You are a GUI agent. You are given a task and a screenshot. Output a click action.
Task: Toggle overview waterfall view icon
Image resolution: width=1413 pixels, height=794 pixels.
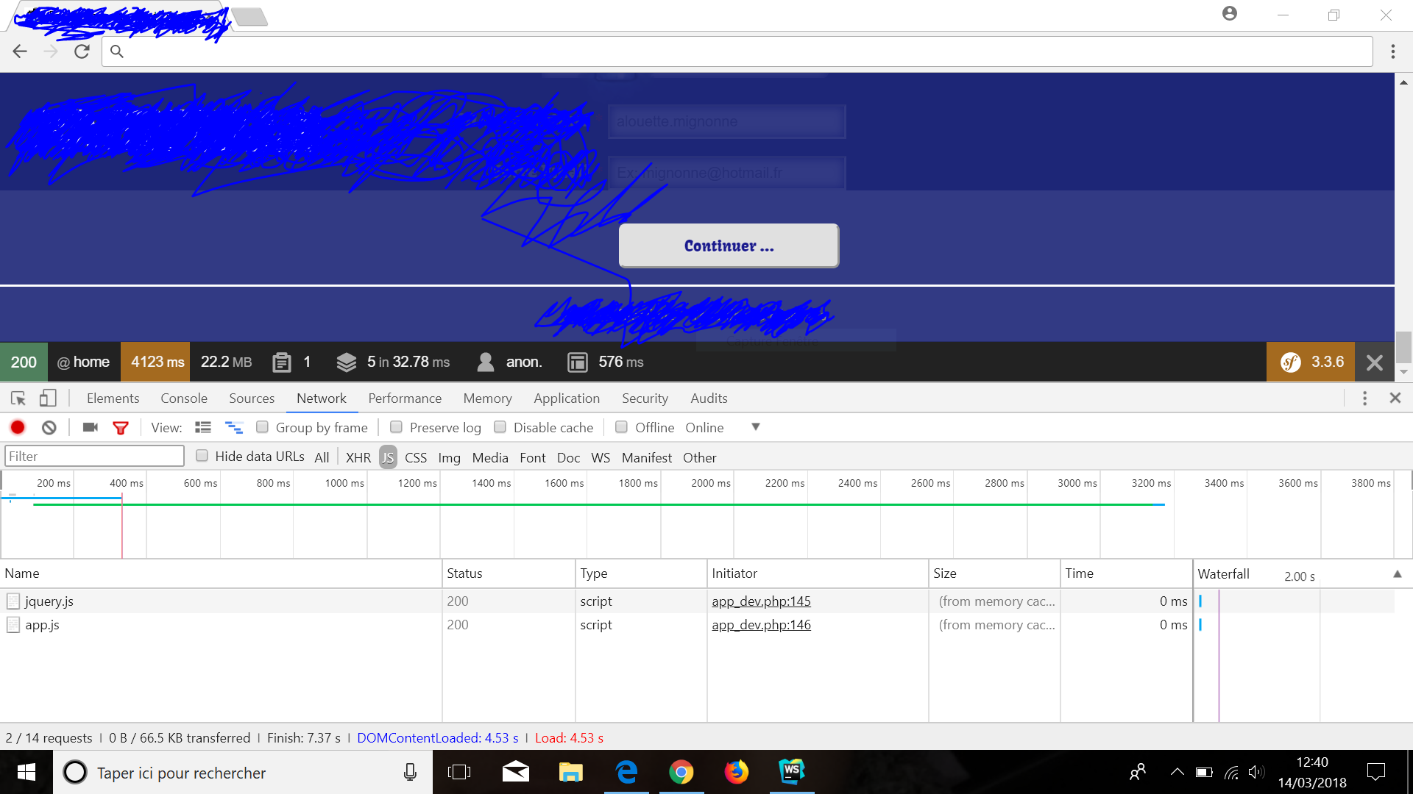coord(234,427)
